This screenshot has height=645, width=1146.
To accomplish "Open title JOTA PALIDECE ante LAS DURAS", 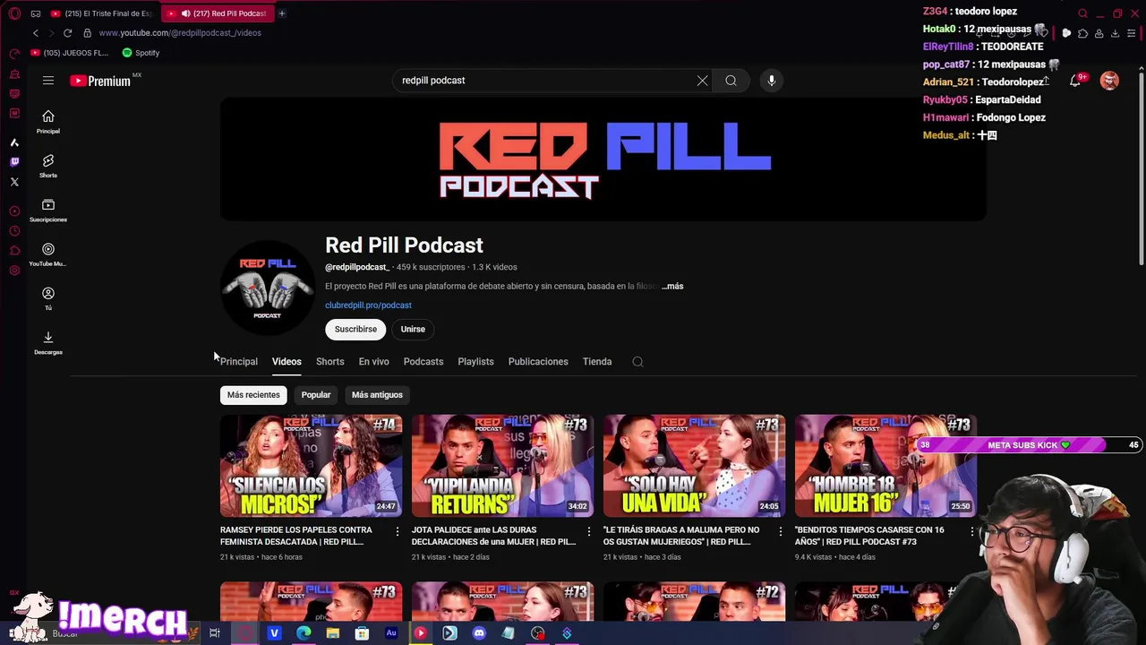I will pyautogui.click(x=493, y=536).
